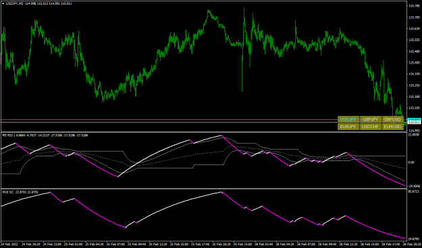This screenshot has width=422, height=248.
Task: Click the 0.00 level on RSI scale
Action: coord(411,162)
